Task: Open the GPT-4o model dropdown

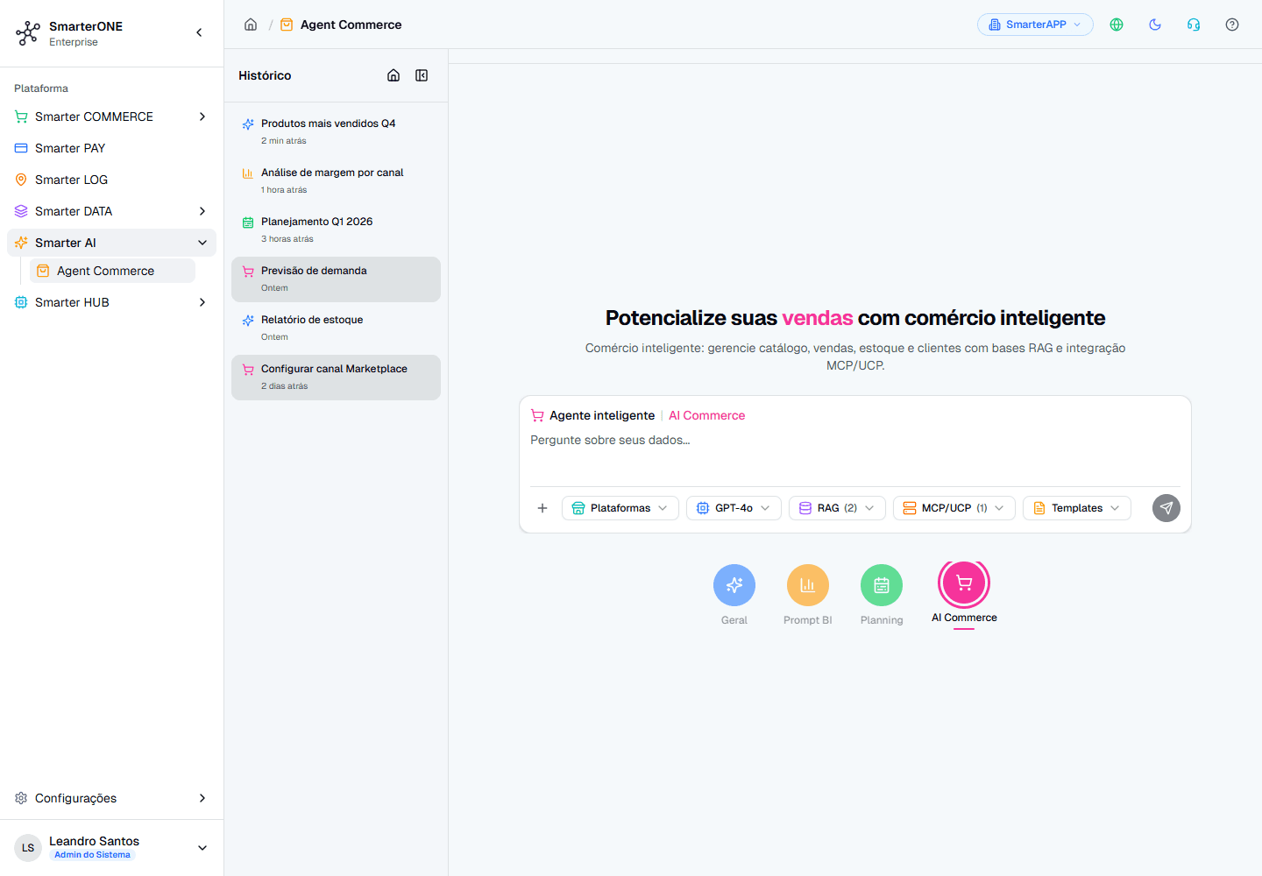Action: [x=734, y=508]
